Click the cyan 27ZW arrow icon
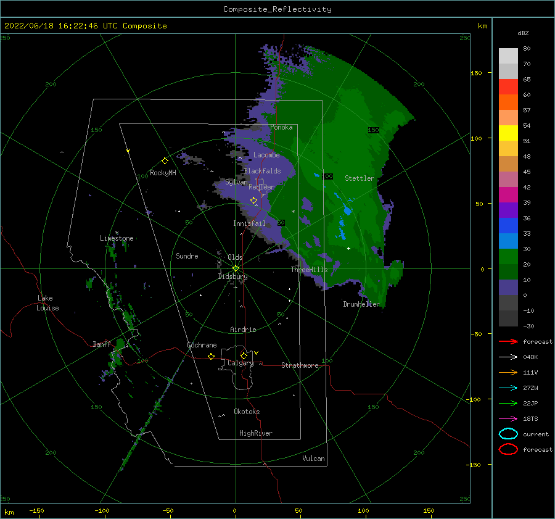 508,388
